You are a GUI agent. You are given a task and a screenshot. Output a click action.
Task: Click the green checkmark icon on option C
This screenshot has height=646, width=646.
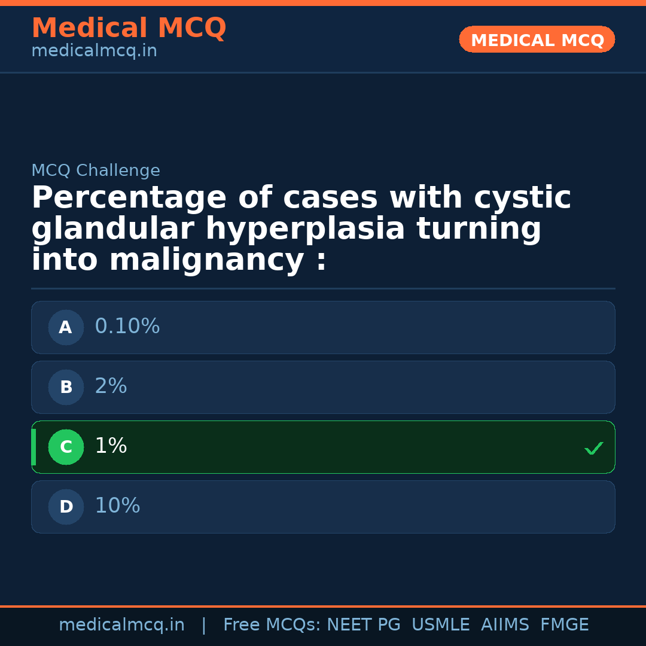pyautogui.click(x=593, y=448)
